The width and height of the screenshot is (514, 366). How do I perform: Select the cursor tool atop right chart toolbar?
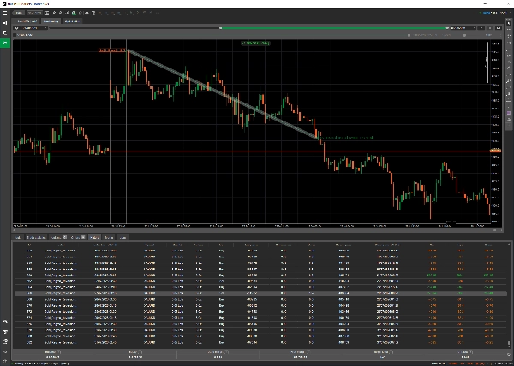click(509, 23)
